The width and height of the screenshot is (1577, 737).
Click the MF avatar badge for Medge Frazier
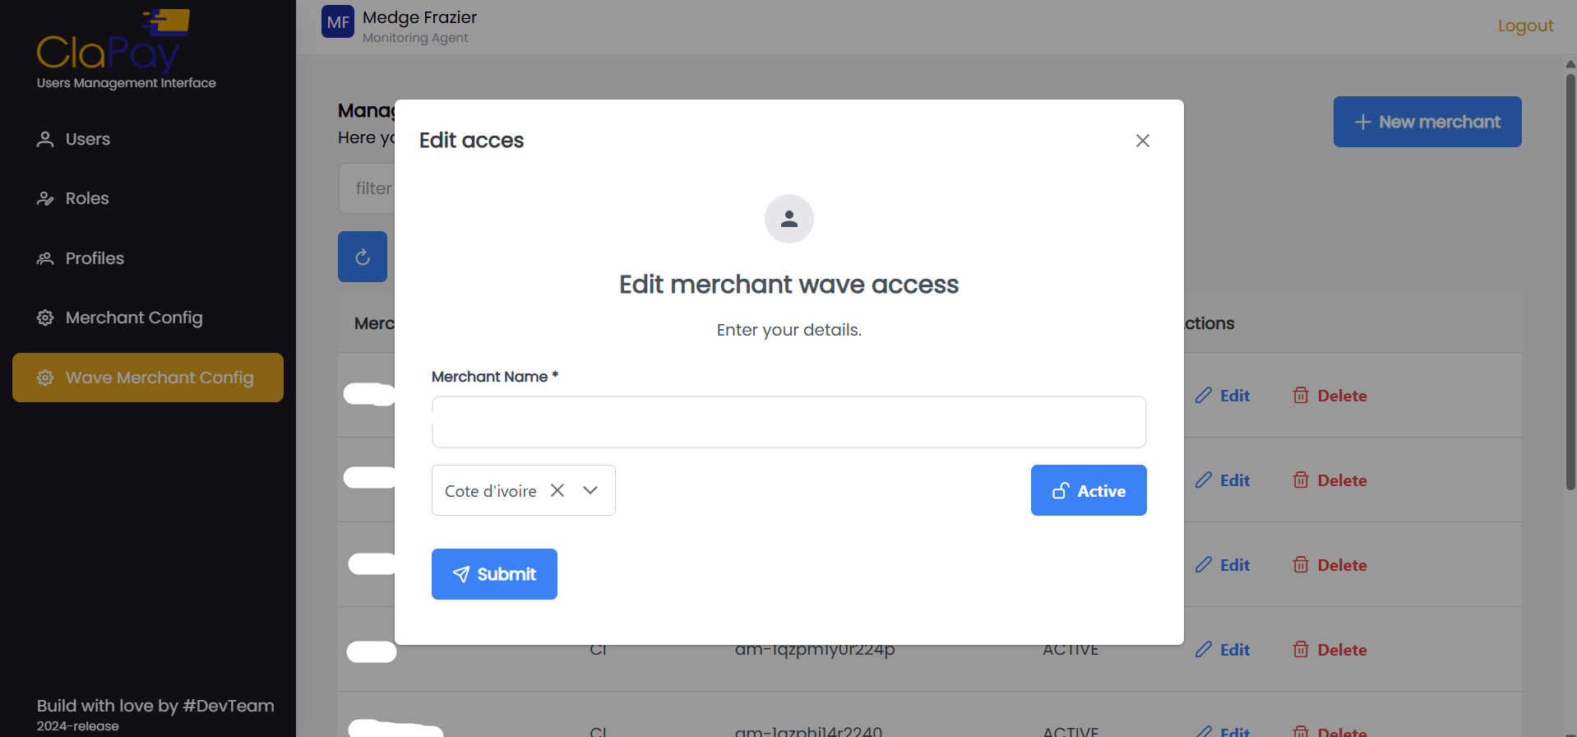337,22
